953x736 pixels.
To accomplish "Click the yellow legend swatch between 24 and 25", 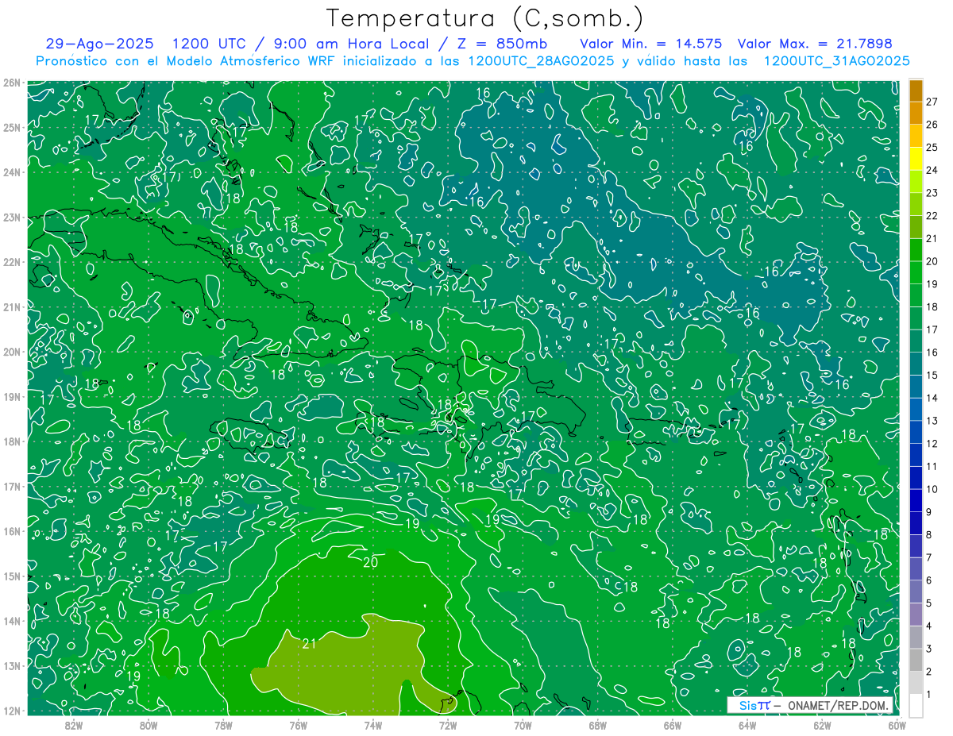I will [916, 160].
